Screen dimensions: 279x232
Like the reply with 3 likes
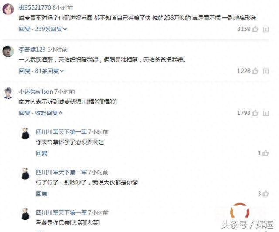coord(265,193)
